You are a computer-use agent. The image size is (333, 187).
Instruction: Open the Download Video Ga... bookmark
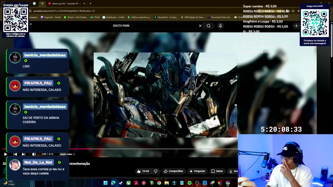point(219,17)
